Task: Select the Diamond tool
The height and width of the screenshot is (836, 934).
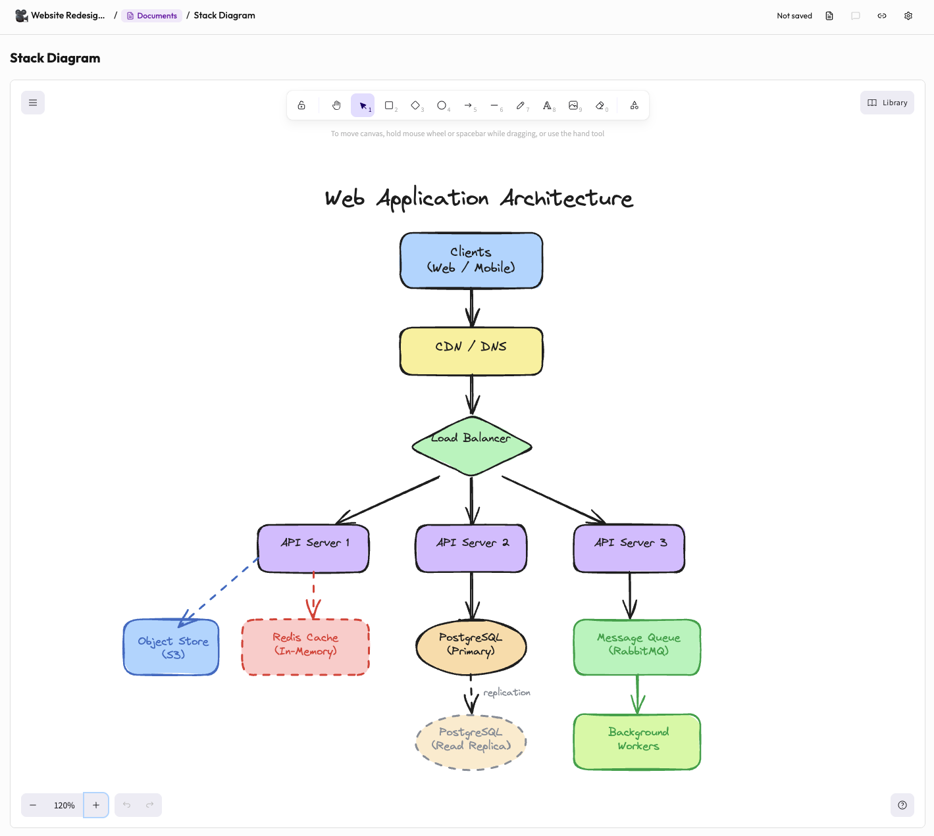Action: point(416,105)
